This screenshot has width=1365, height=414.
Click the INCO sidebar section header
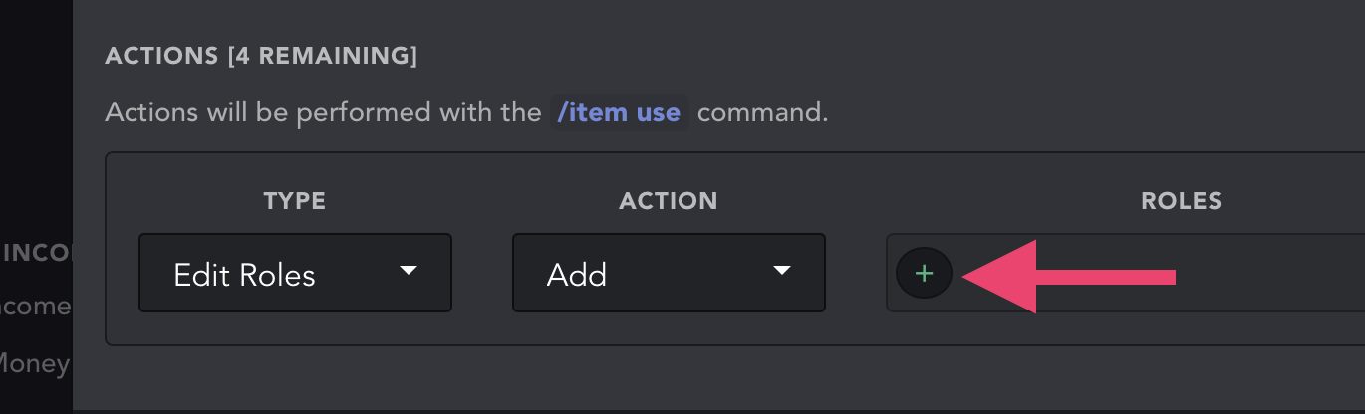38,252
